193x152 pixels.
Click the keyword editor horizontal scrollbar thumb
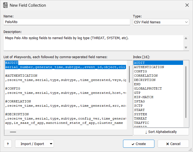(13, 132)
